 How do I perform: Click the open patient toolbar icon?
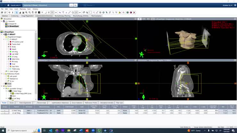tap(2, 12)
